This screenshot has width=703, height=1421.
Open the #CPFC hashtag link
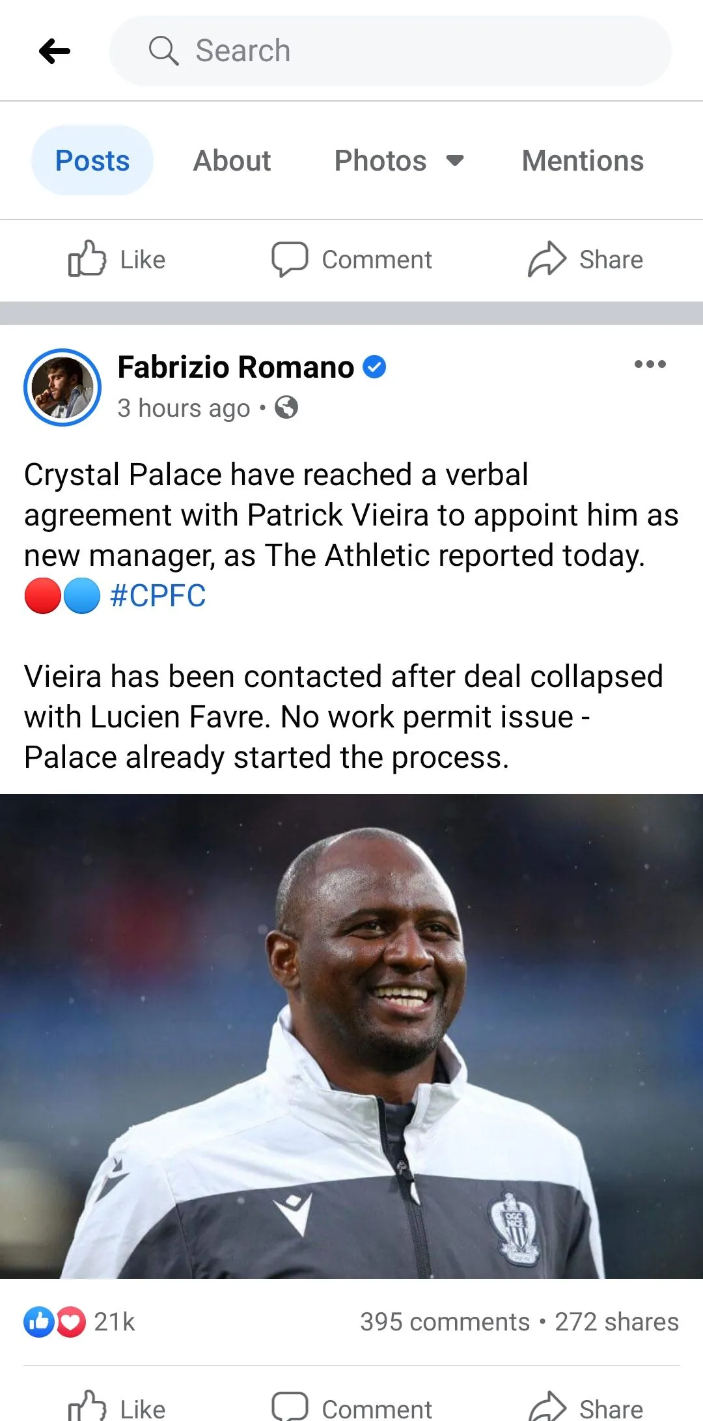coord(158,596)
